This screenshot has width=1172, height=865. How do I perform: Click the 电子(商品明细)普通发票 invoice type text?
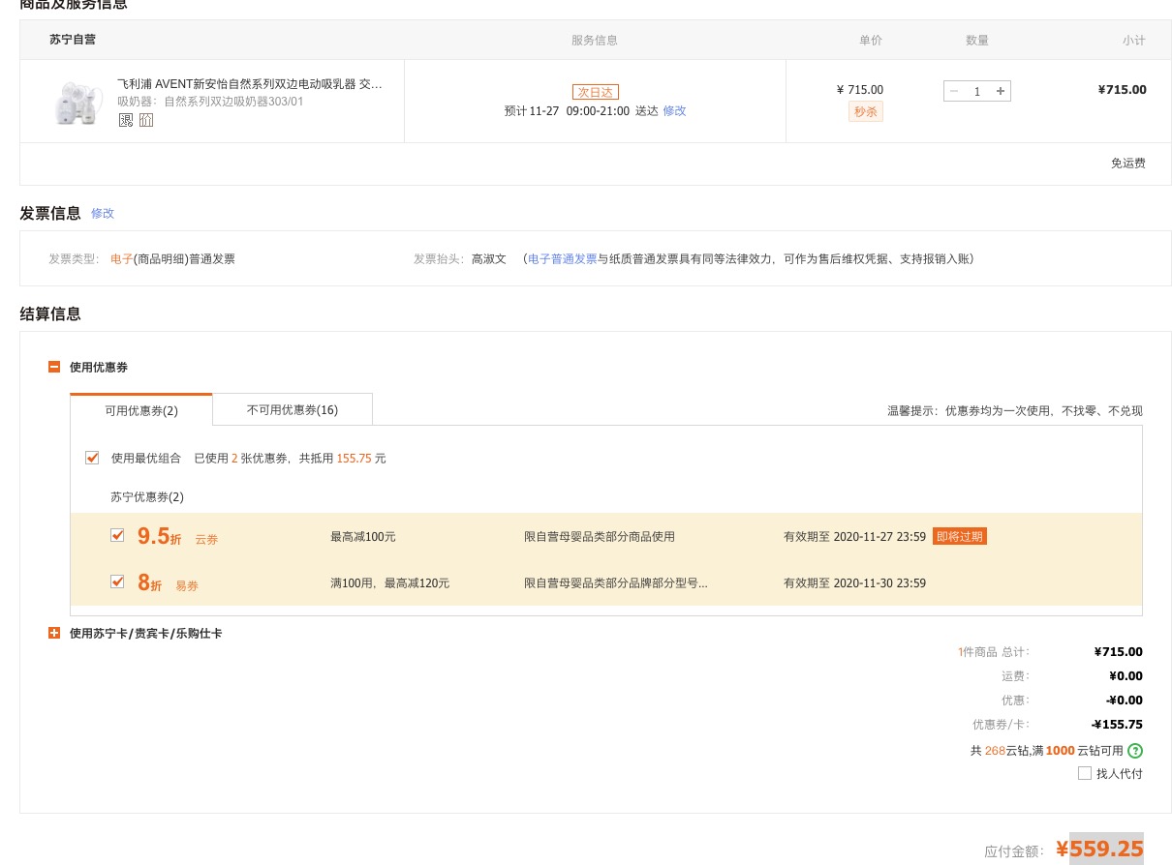click(172, 259)
